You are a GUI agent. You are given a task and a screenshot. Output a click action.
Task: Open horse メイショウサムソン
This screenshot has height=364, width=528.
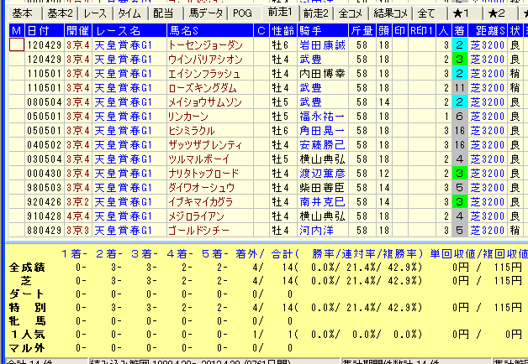pyautogui.click(x=205, y=102)
